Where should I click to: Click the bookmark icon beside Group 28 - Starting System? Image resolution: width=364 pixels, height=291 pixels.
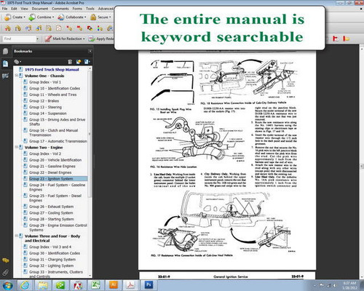(x=25, y=219)
